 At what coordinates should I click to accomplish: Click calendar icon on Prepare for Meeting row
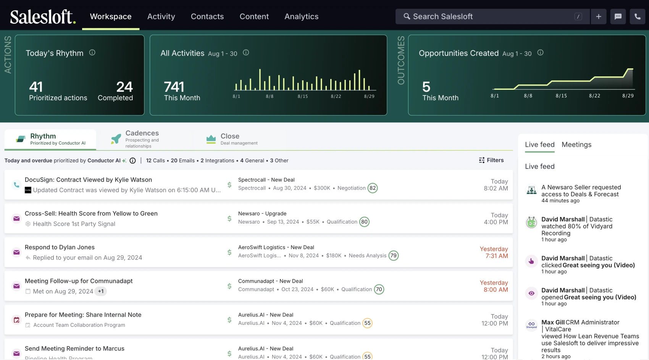point(16,320)
